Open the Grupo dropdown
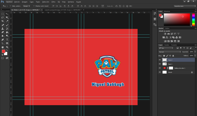197x116 pixels. point(26,6)
